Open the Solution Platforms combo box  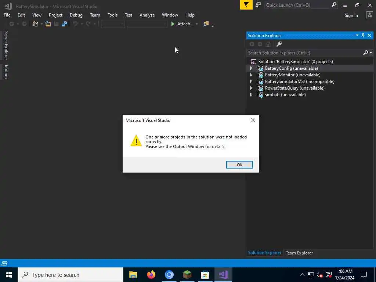(147, 24)
